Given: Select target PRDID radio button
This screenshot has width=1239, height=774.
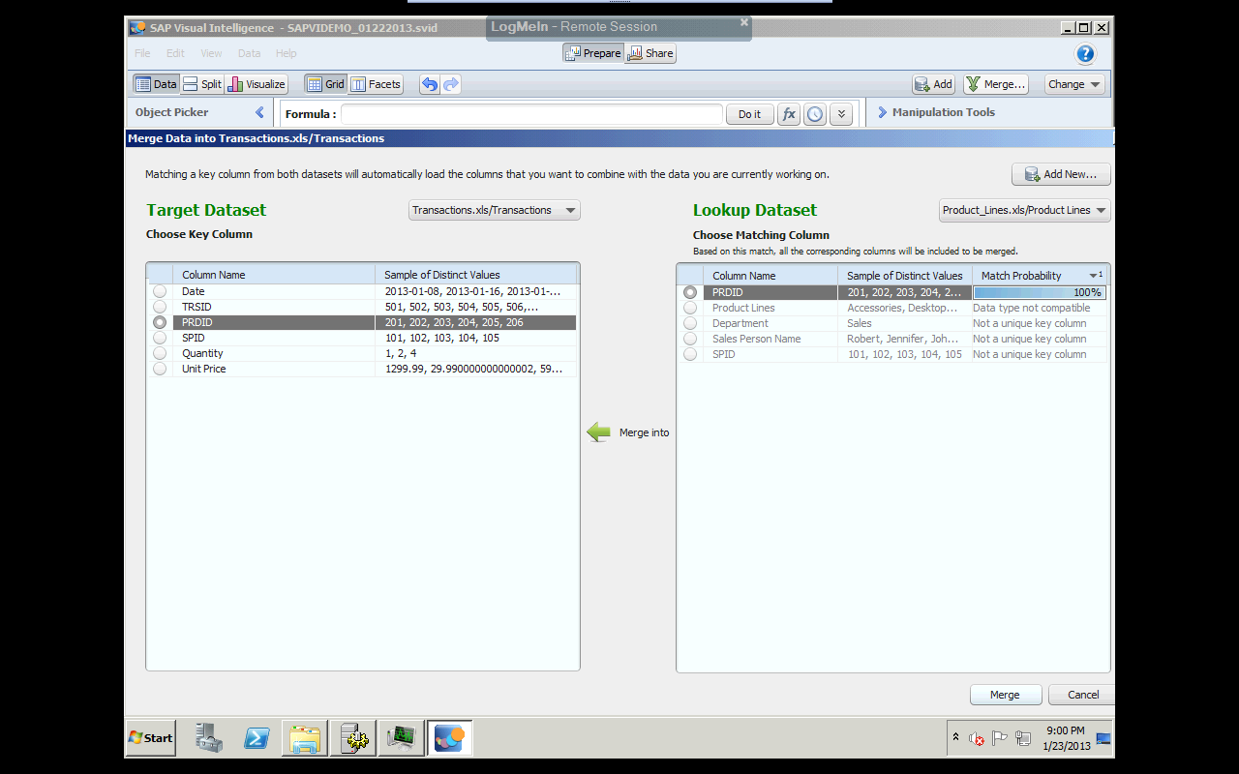Looking at the screenshot, I should pyautogui.click(x=160, y=322).
